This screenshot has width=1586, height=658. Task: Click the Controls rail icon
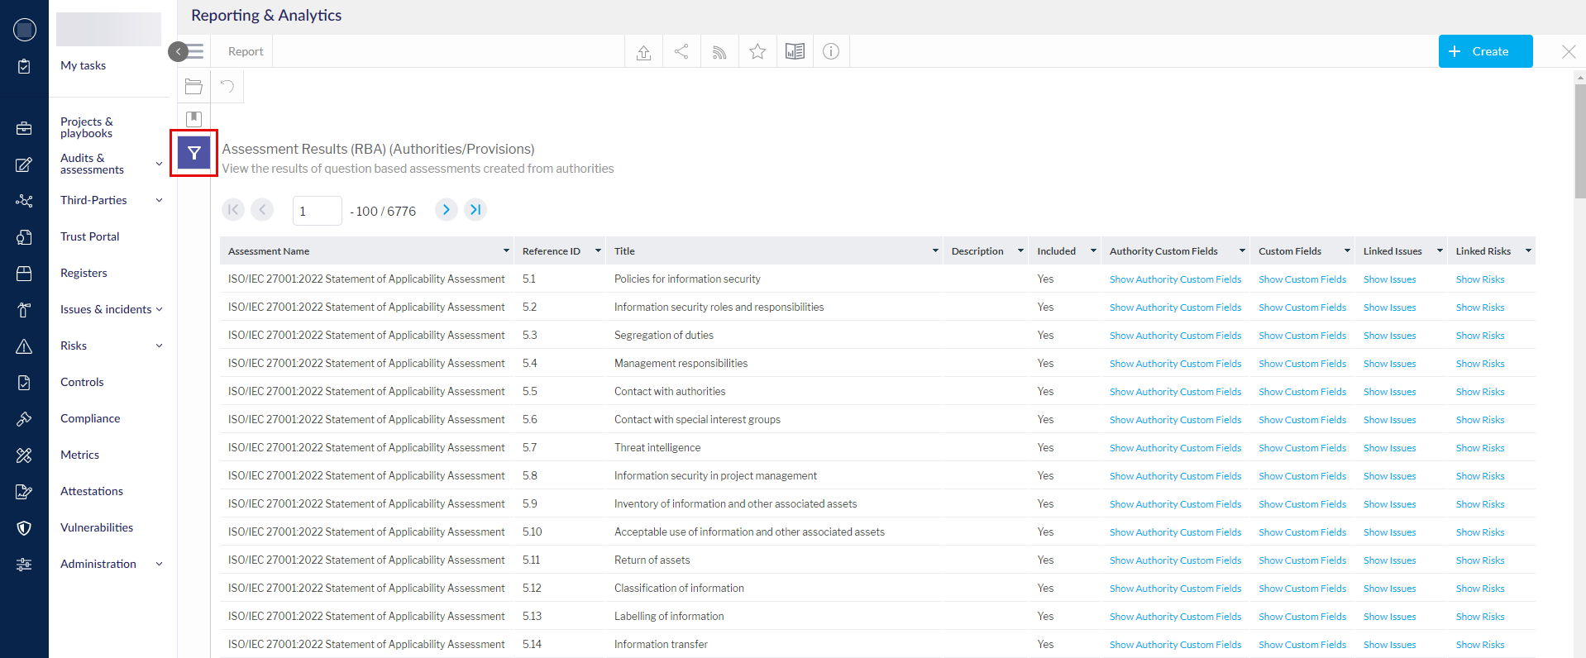pos(24,383)
